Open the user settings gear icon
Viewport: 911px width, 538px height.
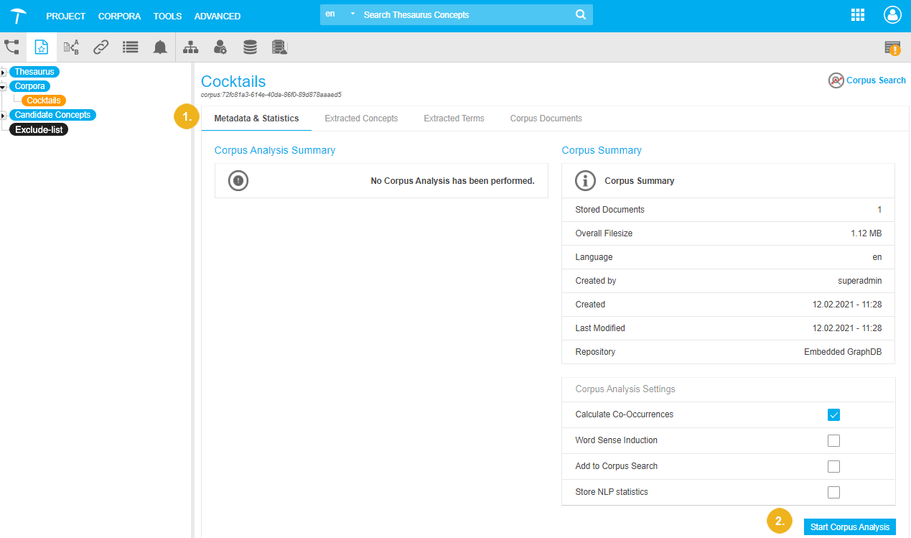coord(220,47)
